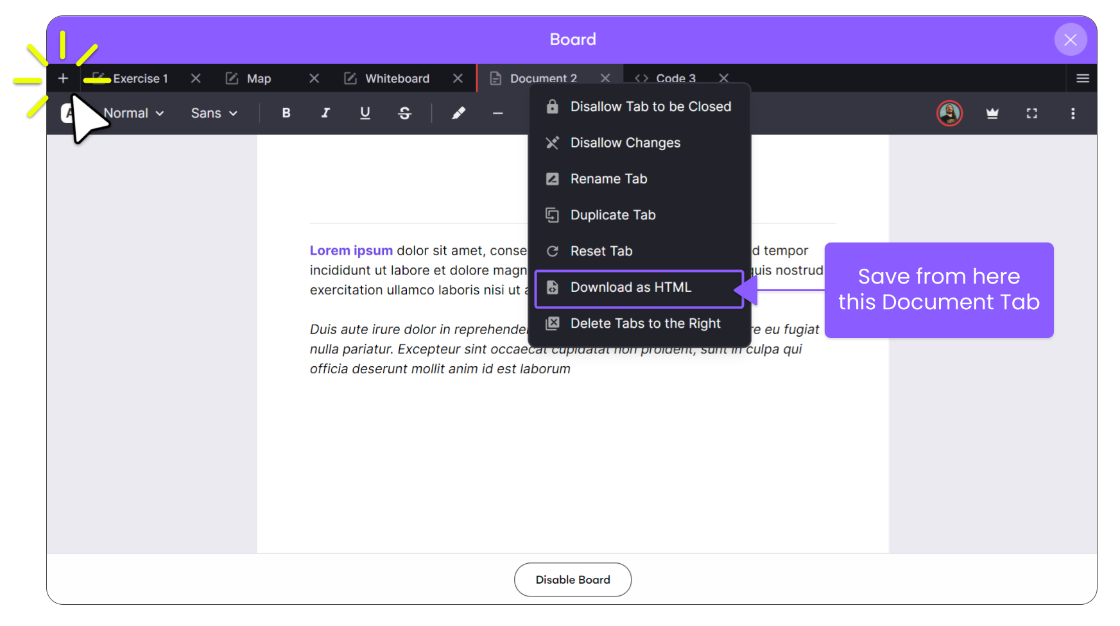Screen dimensions: 1120x626
Task: Open the tab list hamburger menu
Action: pos(1083,78)
